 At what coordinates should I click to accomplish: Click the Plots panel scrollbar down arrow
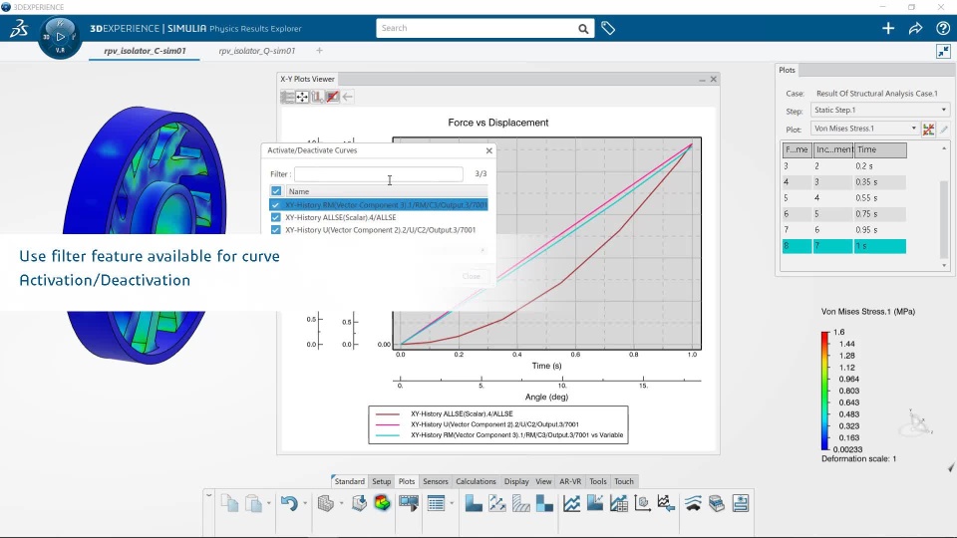(944, 265)
